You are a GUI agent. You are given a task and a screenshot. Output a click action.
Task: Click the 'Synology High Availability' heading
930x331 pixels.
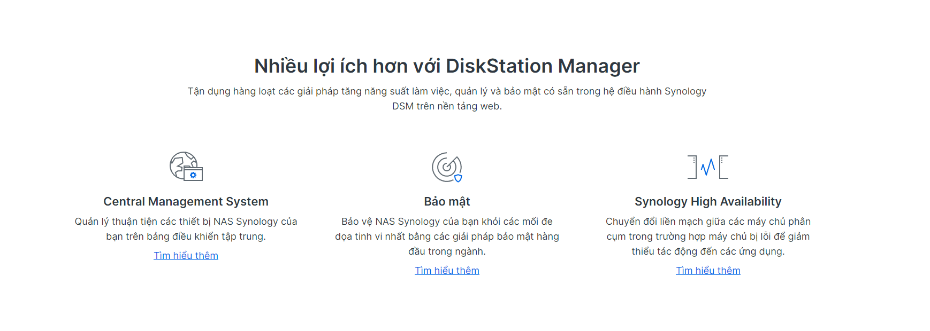point(708,202)
